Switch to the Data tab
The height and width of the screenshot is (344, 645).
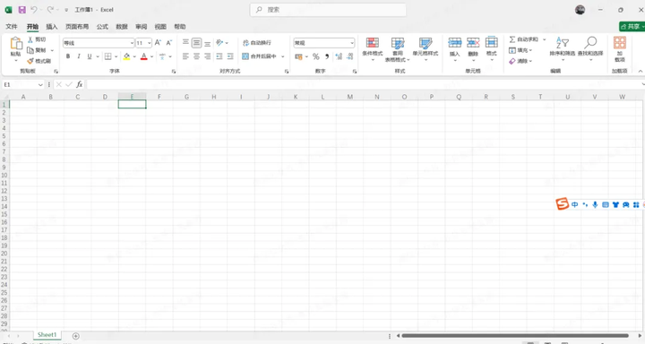pyautogui.click(x=122, y=26)
